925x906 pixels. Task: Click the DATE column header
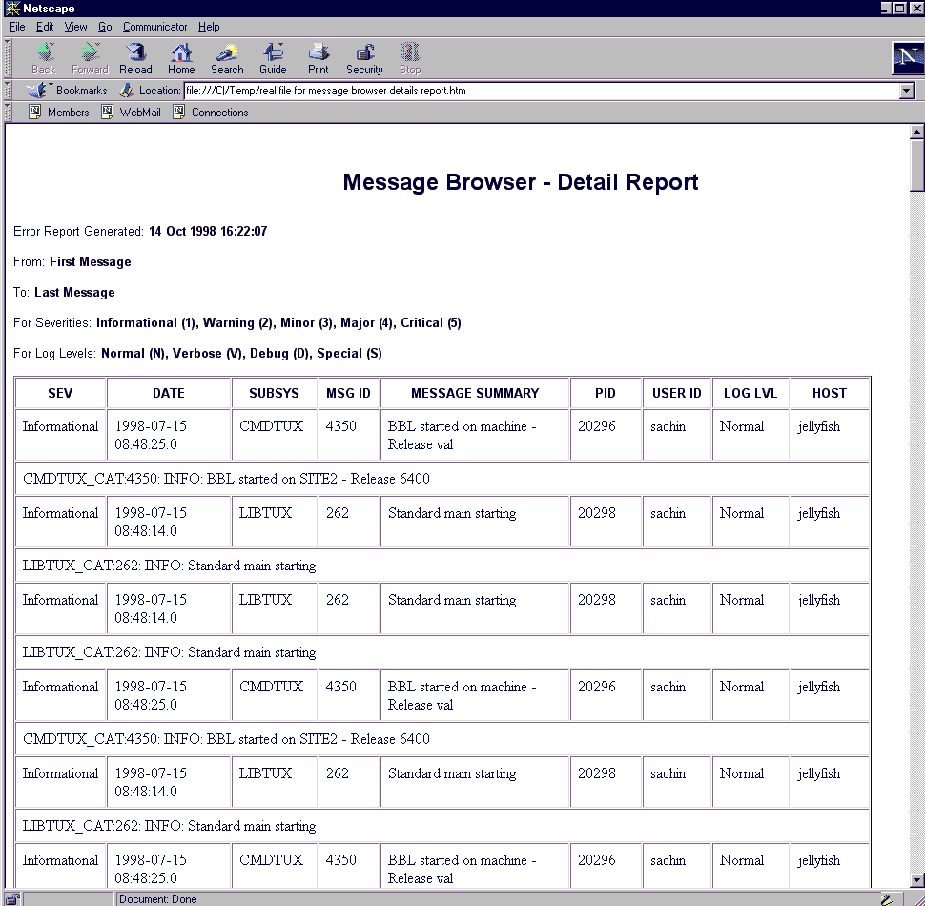click(169, 394)
